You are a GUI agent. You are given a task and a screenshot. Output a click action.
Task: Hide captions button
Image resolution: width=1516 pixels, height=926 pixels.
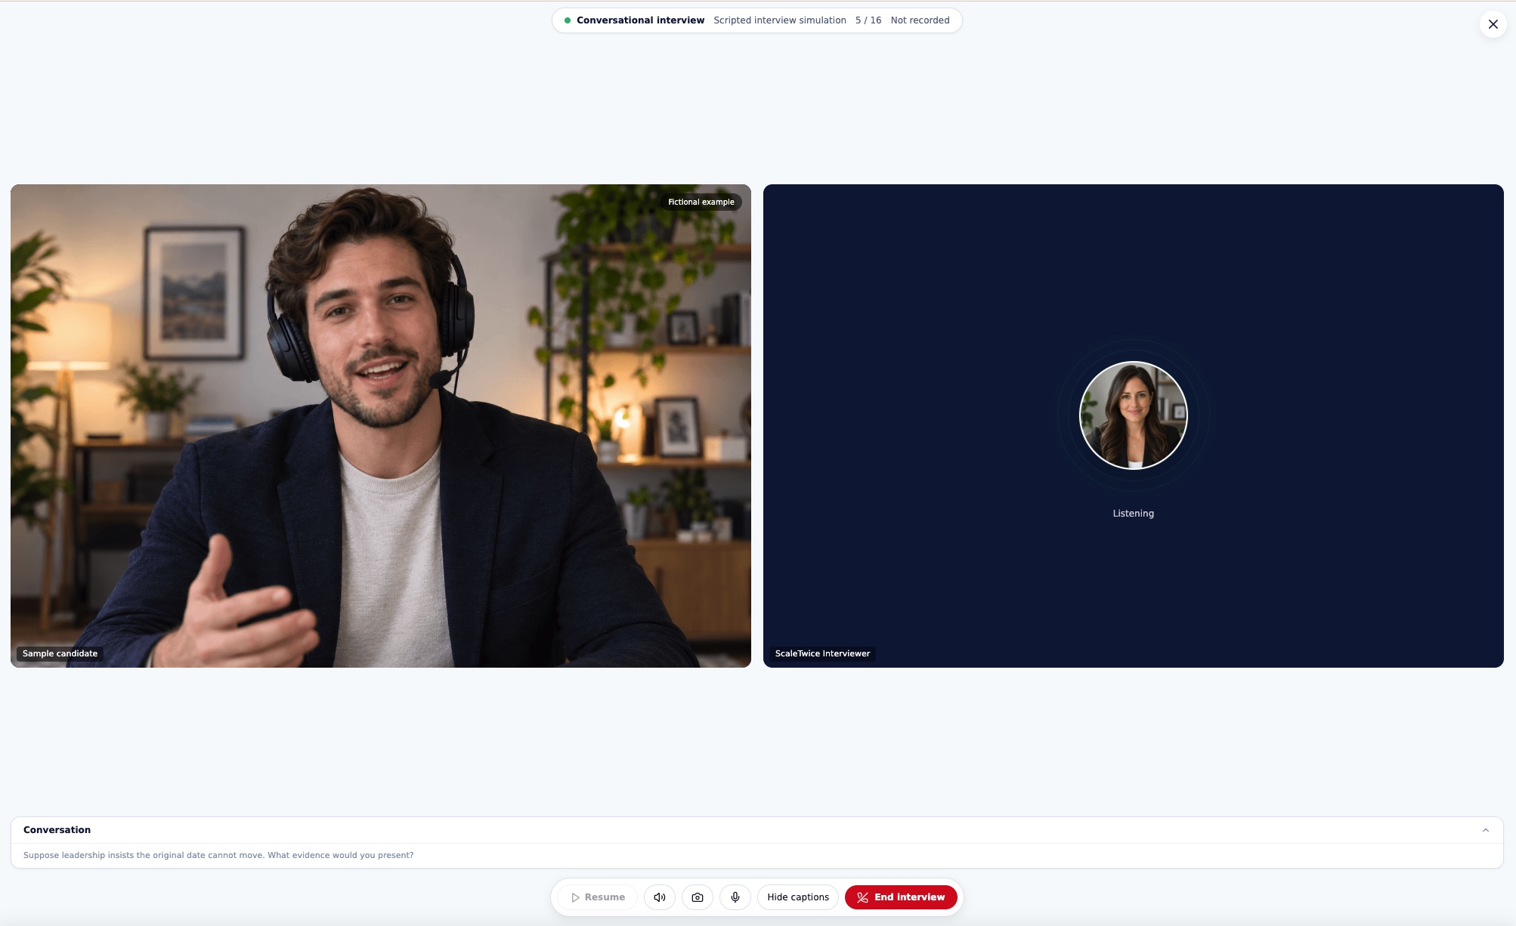click(798, 897)
